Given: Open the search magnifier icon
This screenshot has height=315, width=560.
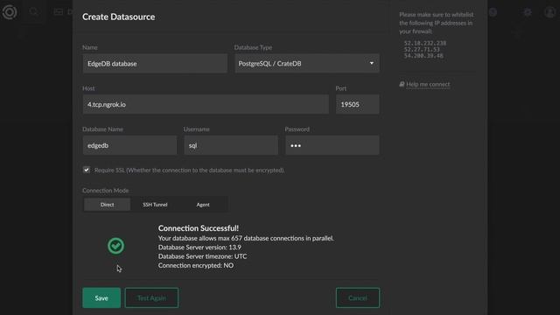Looking at the screenshot, I should (x=34, y=11).
